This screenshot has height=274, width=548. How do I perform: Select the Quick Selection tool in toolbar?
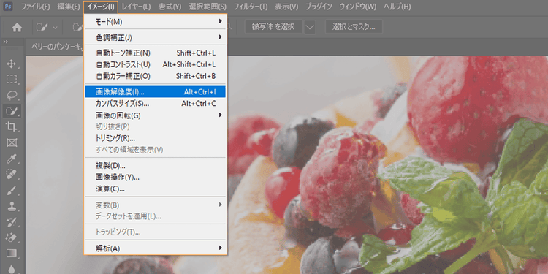pyautogui.click(x=12, y=111)
